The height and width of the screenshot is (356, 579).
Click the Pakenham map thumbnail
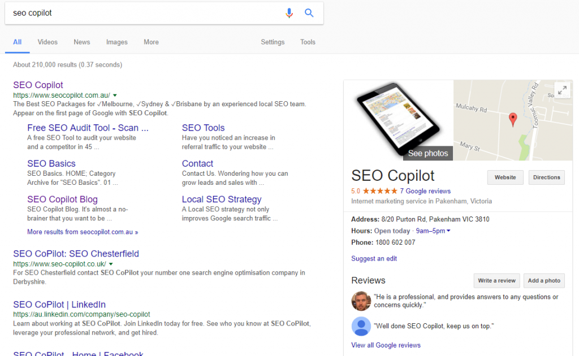[513, 120]
